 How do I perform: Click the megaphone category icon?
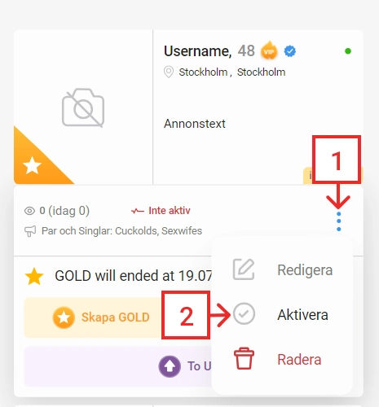click(30, 231)
